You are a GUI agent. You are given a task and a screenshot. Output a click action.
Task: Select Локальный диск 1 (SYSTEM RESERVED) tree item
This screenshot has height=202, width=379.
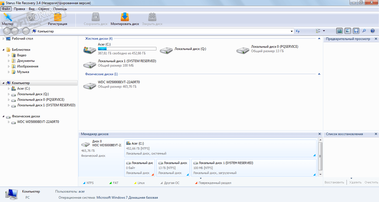pos(46,105)
